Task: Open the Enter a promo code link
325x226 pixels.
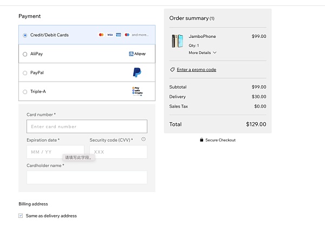Action: pos(196,70)
